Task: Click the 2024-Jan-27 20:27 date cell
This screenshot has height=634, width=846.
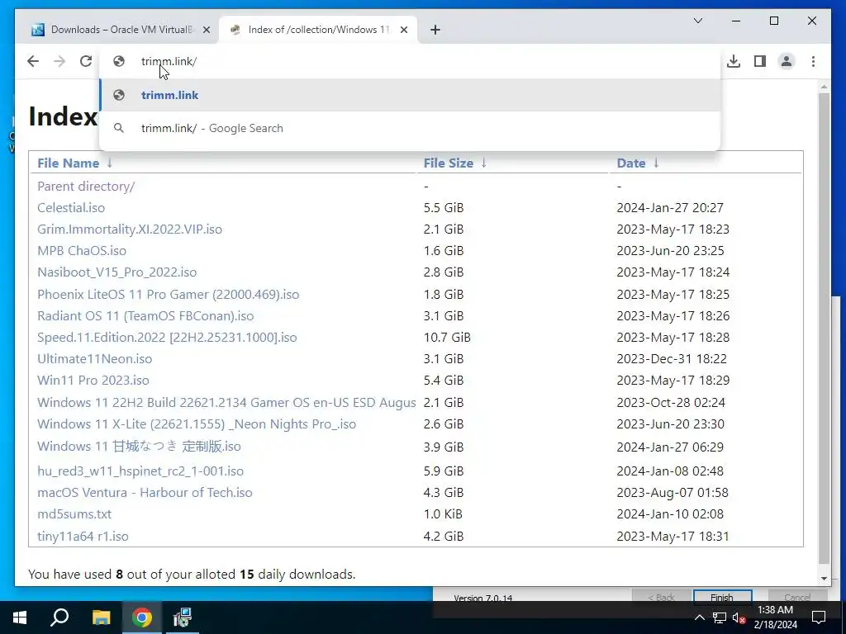Action: (670, 208)
